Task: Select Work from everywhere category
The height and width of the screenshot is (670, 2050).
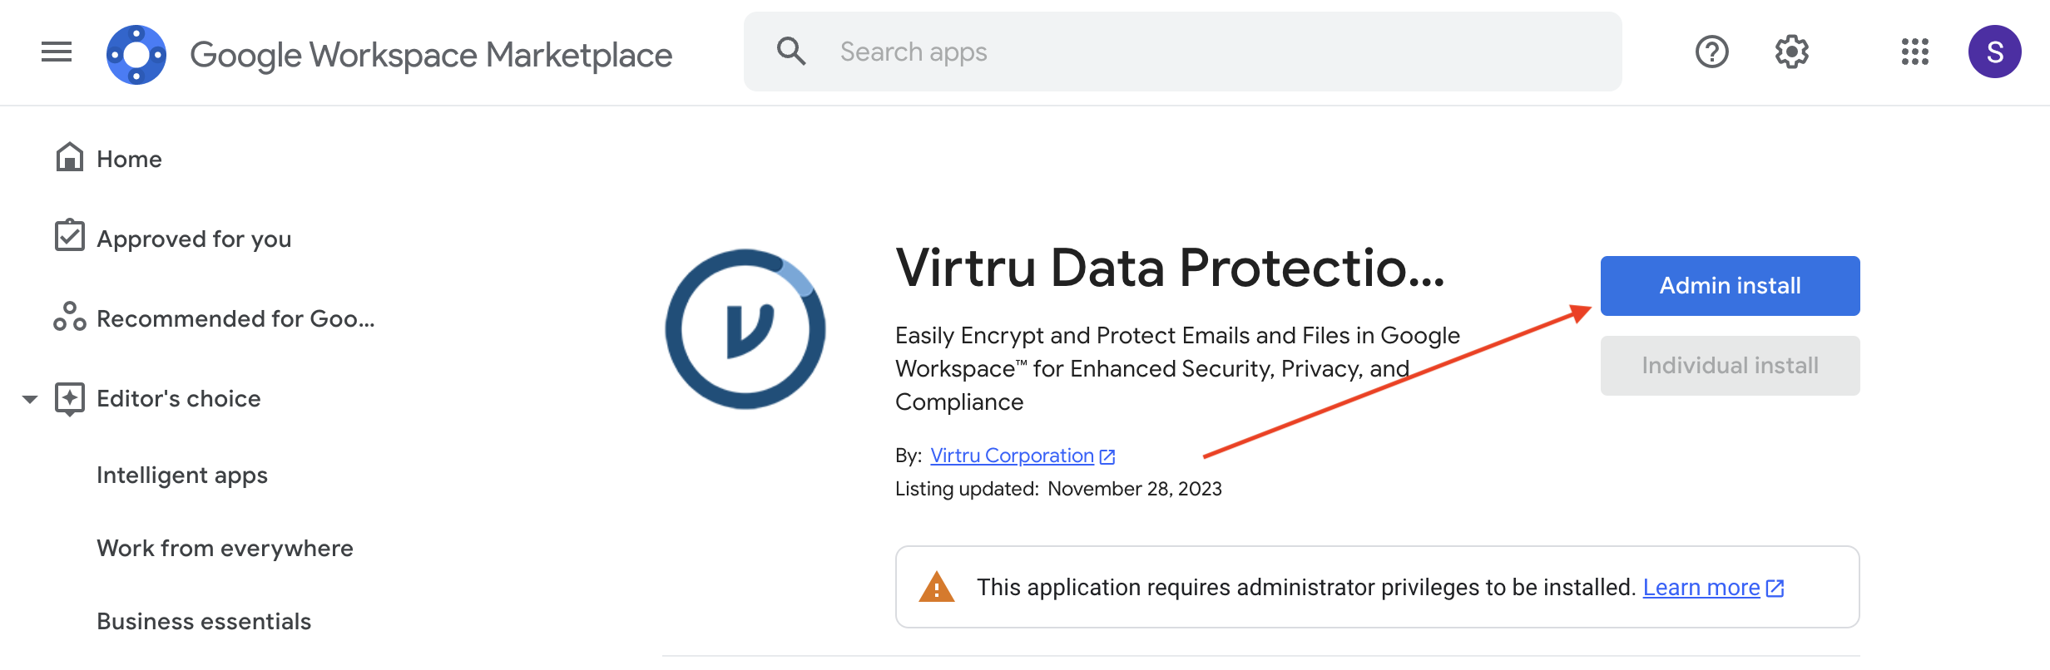Action: tap(225, 547)
